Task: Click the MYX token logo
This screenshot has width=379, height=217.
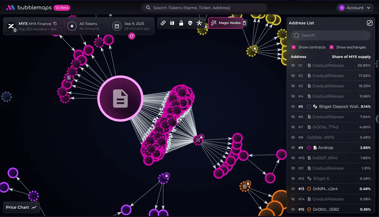Action: pos(11,26)
